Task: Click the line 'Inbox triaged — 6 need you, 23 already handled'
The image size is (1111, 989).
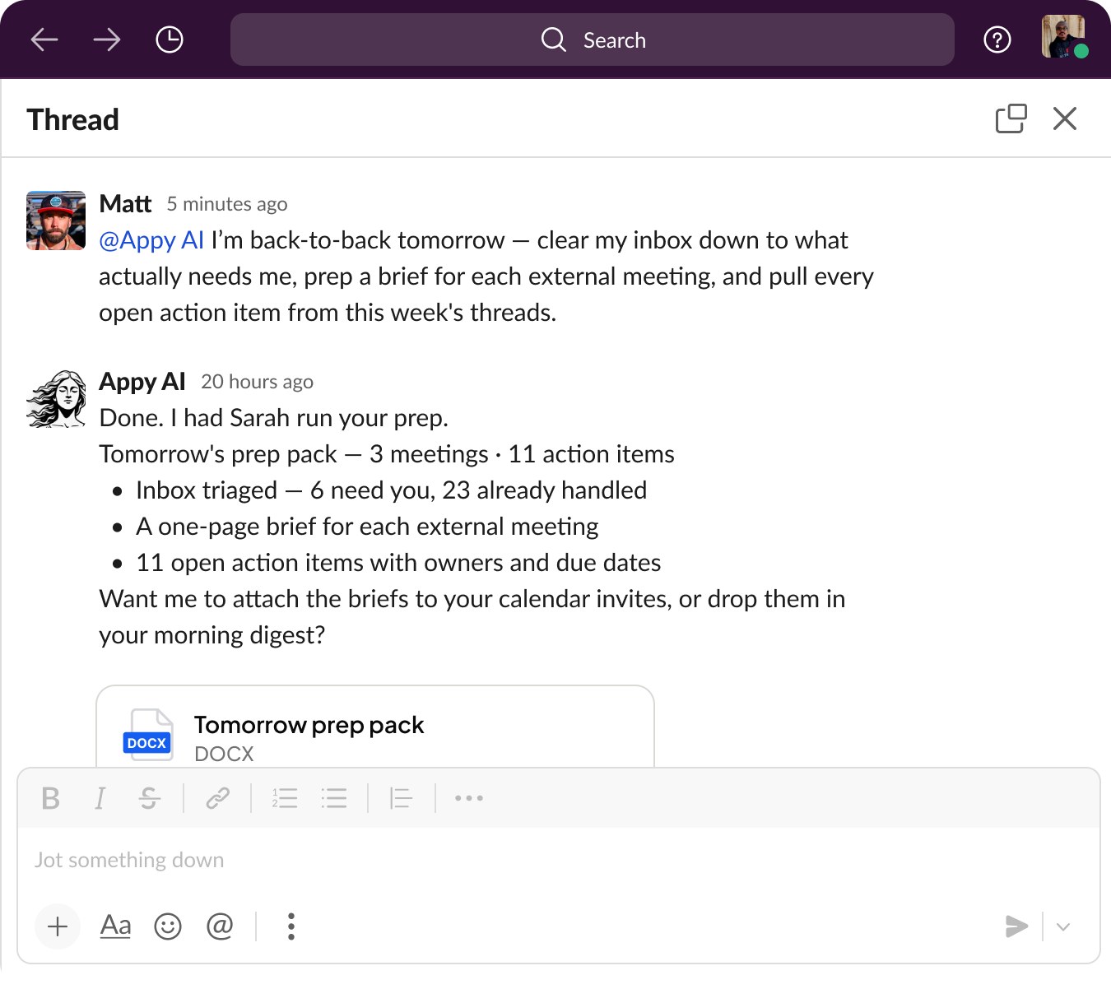Action: [x=392, y=490]
